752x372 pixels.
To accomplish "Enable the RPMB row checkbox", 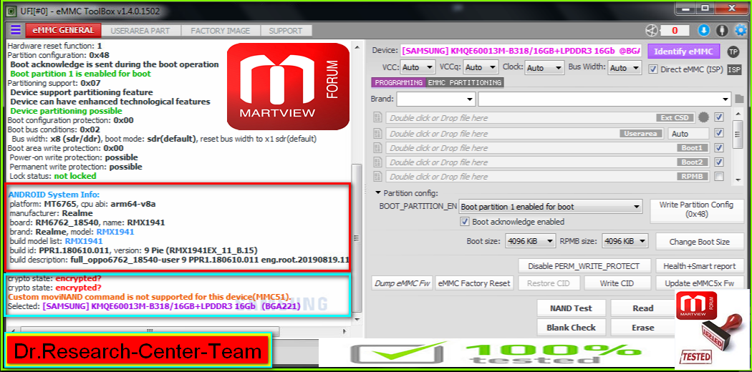I will [x=718, y=177].
